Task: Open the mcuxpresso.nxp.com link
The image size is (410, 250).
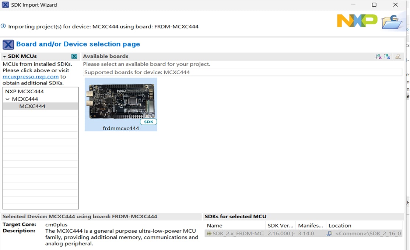Action: point(31,77)
